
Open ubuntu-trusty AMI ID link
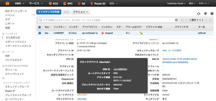click(180, 60)
